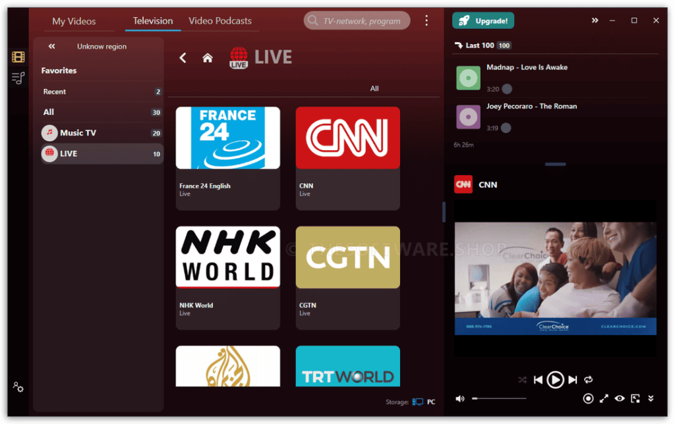Open the TRT World channel tile

click(348, 366)
